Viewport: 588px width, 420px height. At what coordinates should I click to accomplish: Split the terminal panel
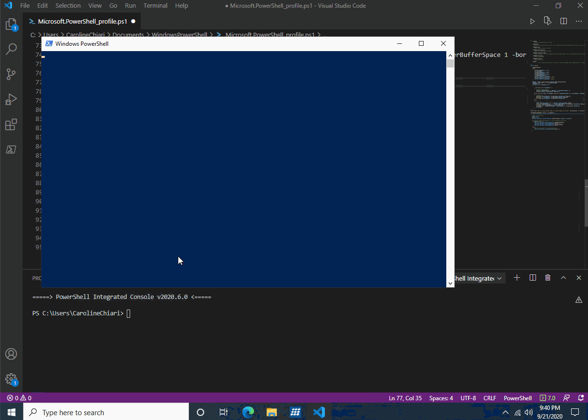533,278
